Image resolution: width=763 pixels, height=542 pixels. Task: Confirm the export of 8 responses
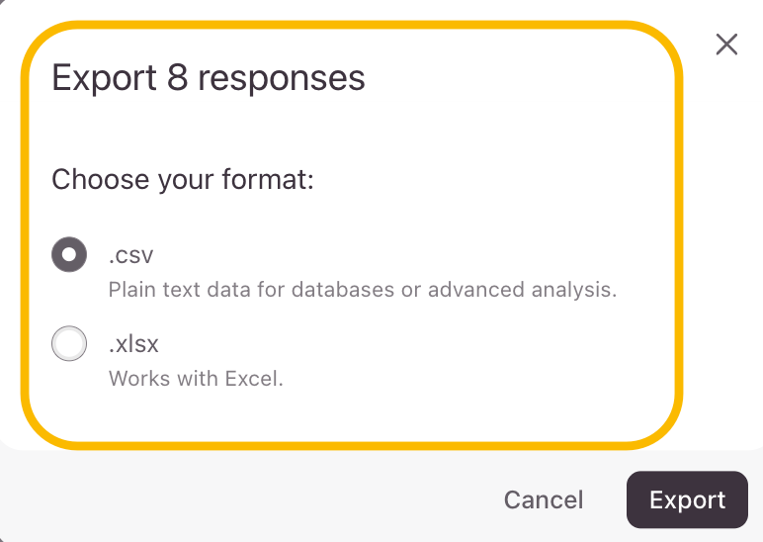687,499
